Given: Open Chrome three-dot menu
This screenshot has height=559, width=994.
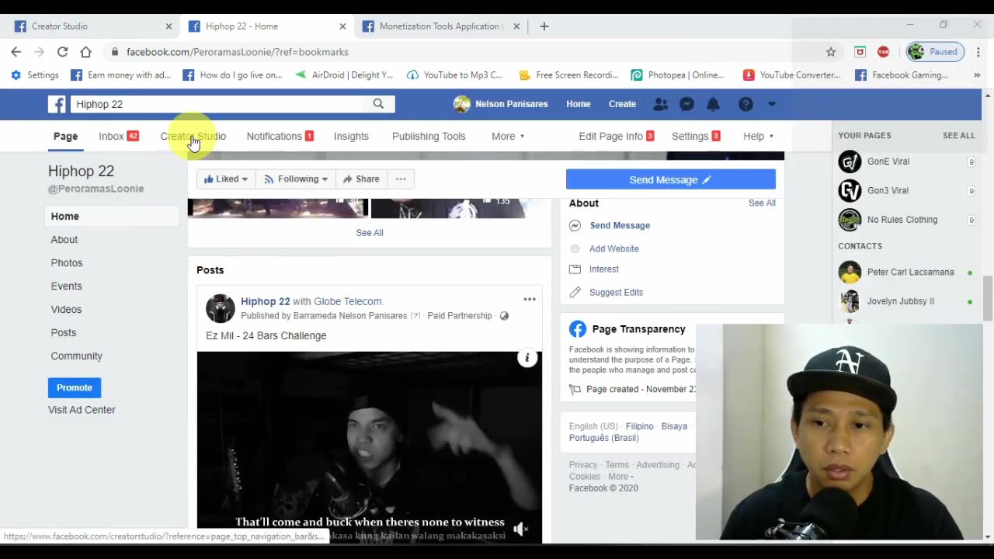Looking at the screenshot, I should point(978,52).
